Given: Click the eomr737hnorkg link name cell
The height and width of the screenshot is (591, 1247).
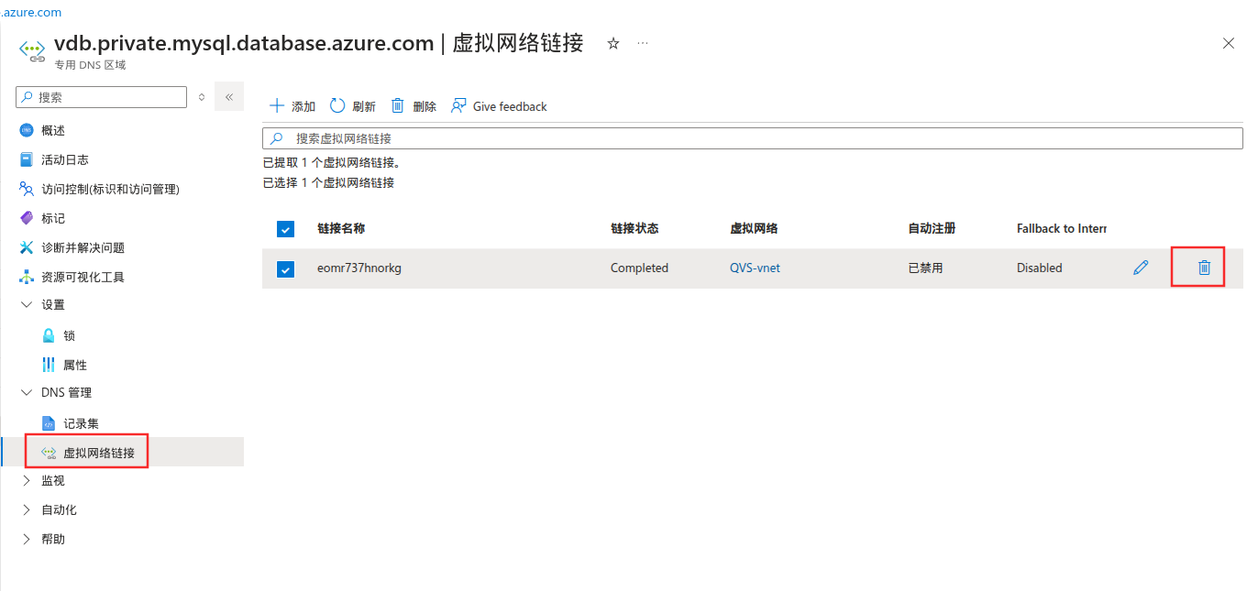Looking at the screenshot, I should coord(359,268).
